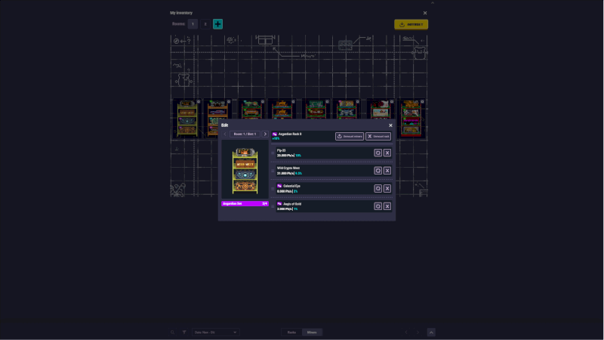Open the Date sort dropdown
Viewport: 604px width, 340px height.
(x=215, y=332)
